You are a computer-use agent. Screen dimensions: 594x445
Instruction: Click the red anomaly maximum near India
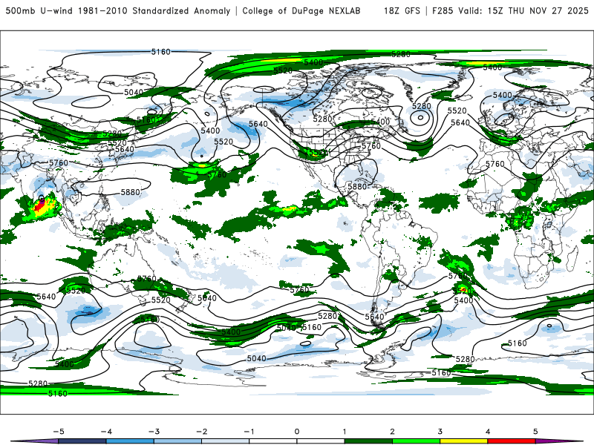(x=39, y=207)
